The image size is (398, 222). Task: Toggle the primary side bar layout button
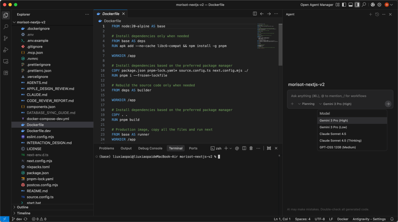coord(344,5)
